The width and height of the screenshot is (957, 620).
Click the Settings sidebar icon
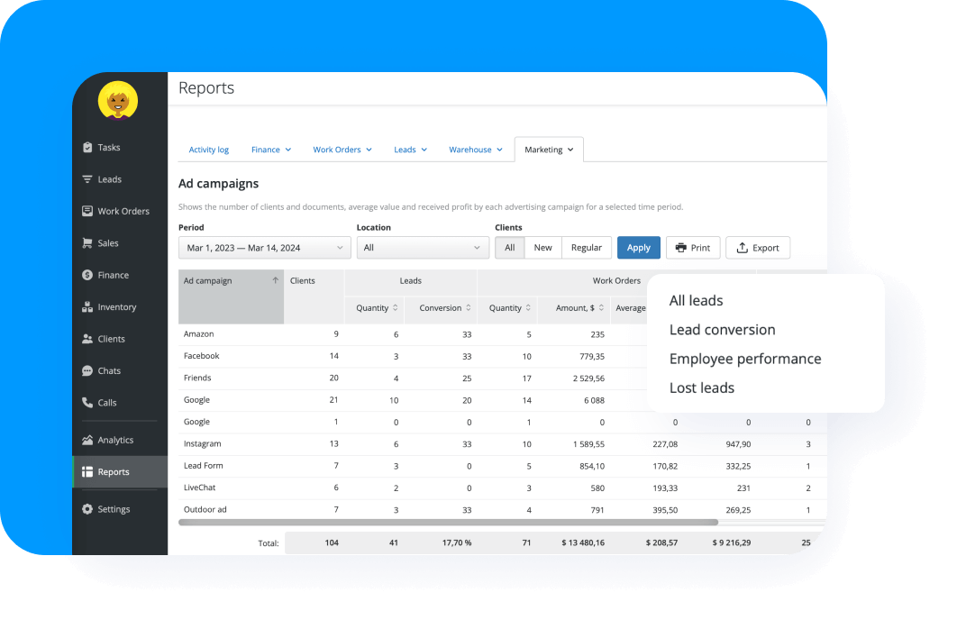click(x=112, y=508)
